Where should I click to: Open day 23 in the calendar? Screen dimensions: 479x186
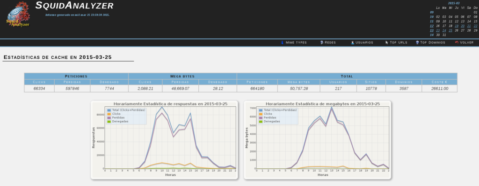point(438,30)
